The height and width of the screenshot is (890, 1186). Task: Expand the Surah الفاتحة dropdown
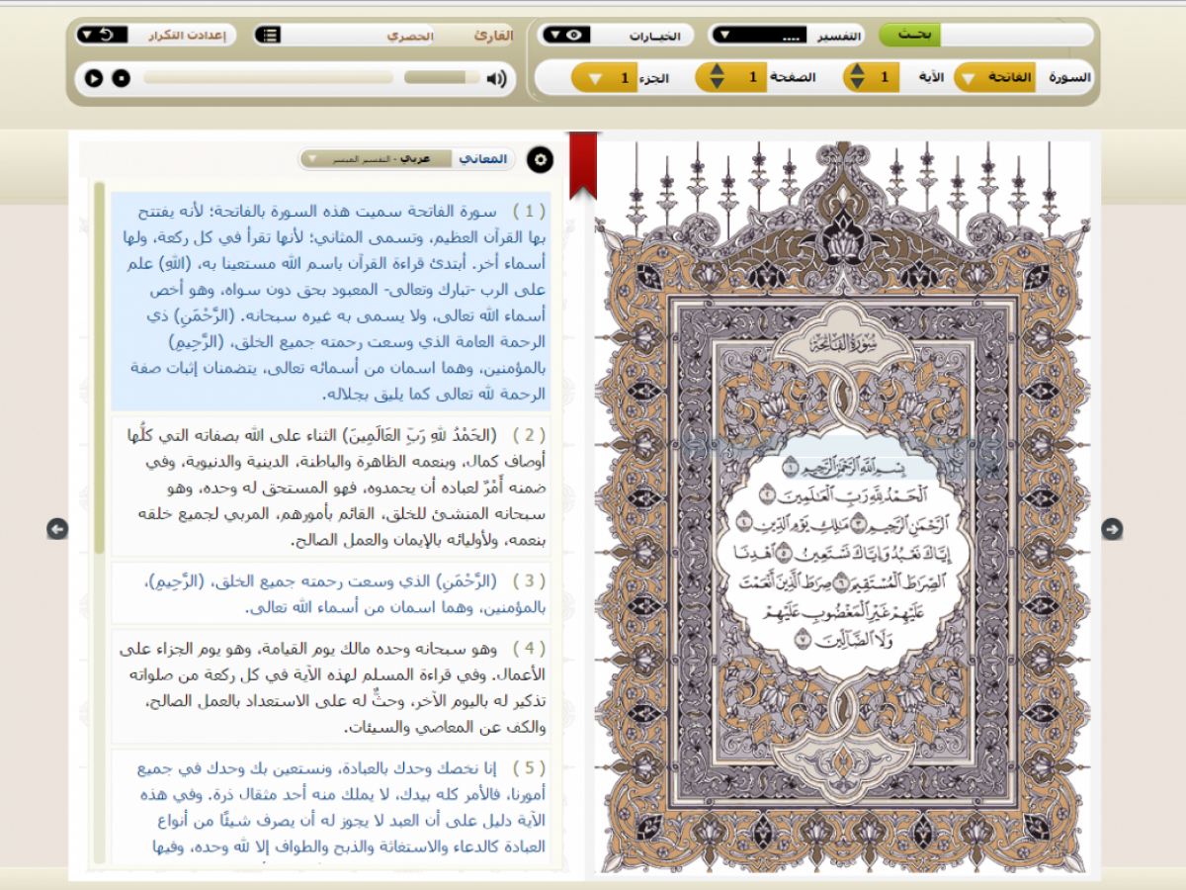pos(969,77)
